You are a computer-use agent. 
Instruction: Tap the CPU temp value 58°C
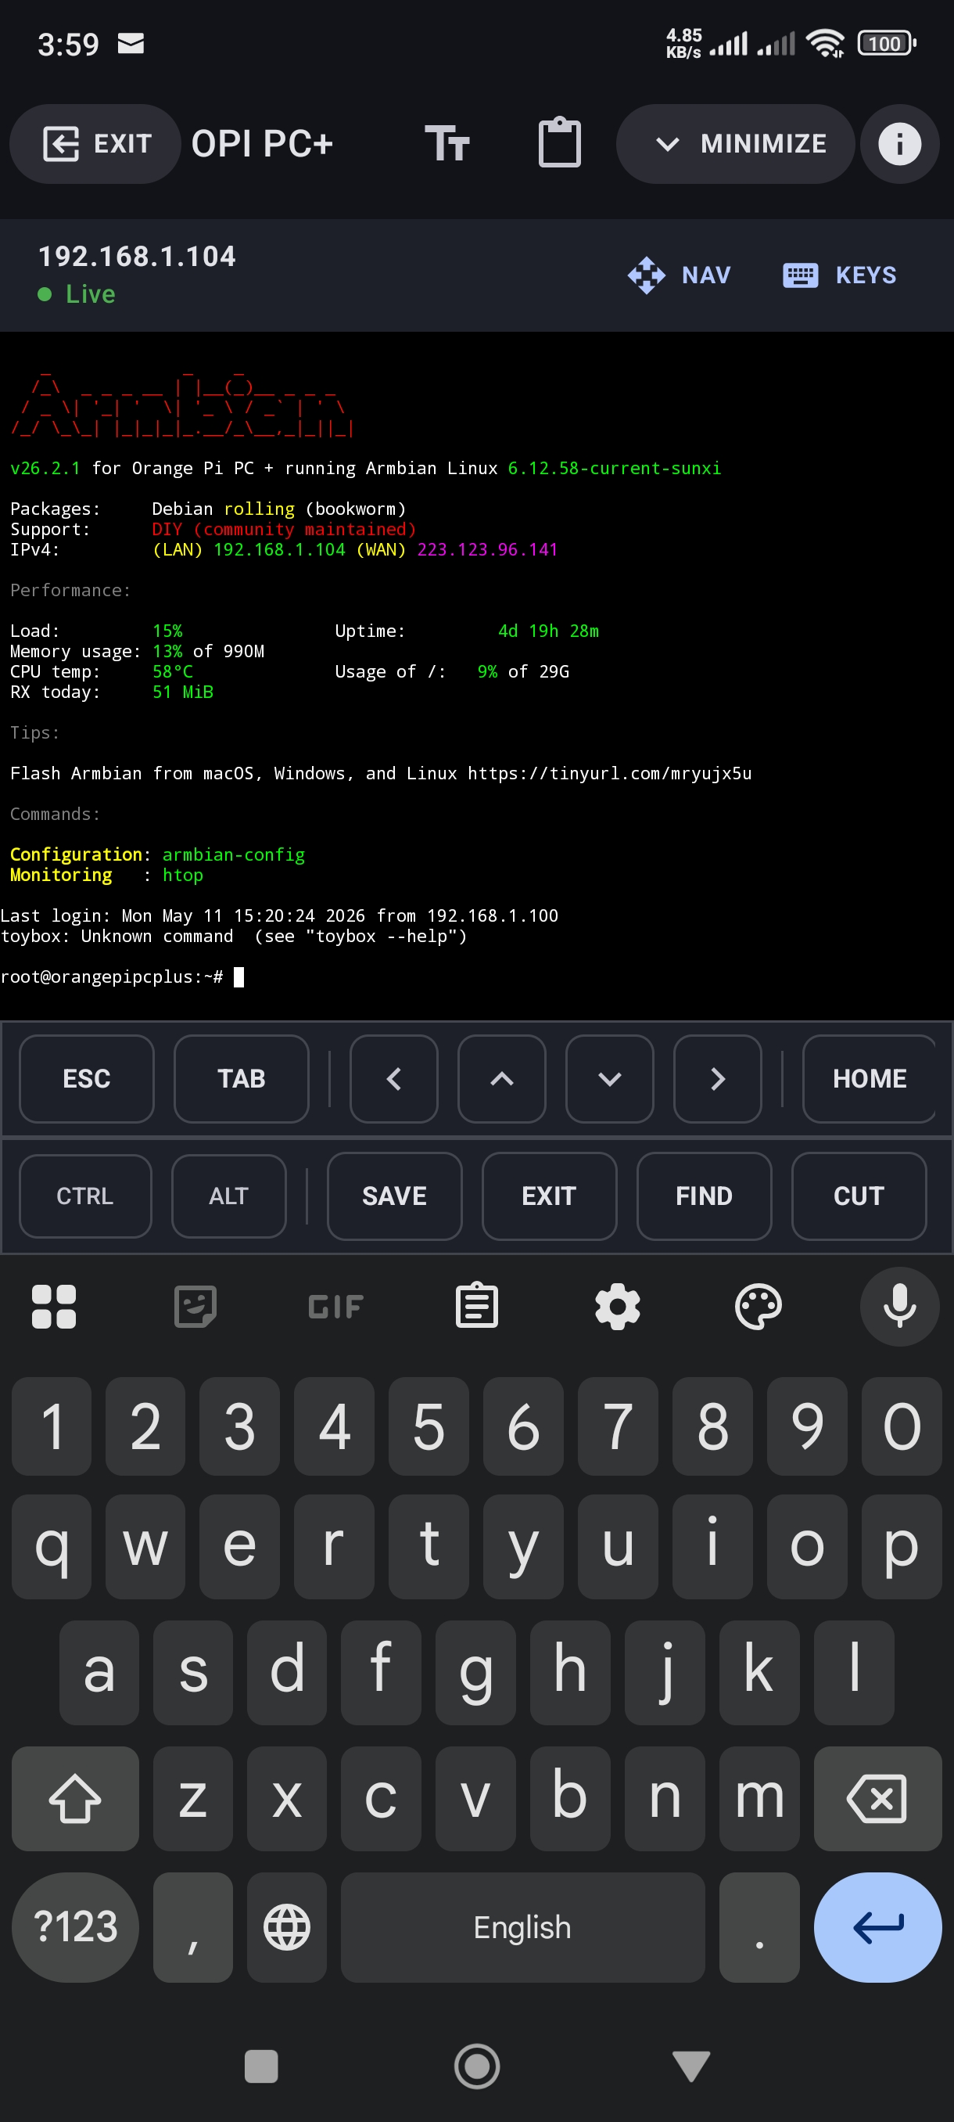(173, 671)
